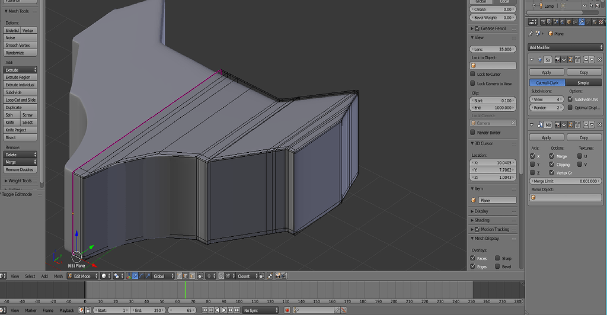The image size is (607, 315).
Task: Play the animation forward
Action: pyautogui.click(x=223, y=310)
